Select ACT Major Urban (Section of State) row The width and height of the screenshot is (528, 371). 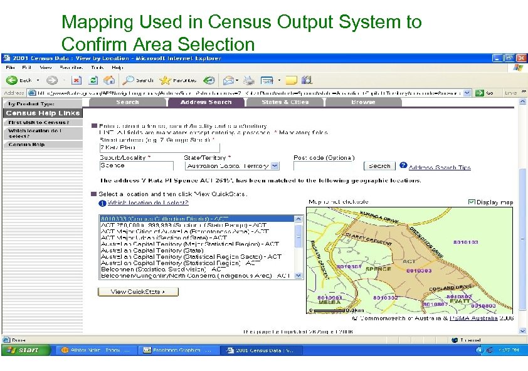198,238
